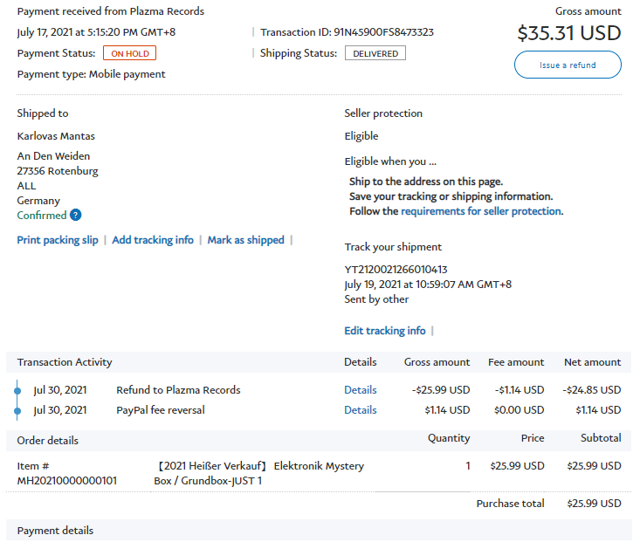Image resolution: width=640 pixels, height=542 pixels.
Task: Click the timeline dot for the fee reversal entry
Action: 17,410
